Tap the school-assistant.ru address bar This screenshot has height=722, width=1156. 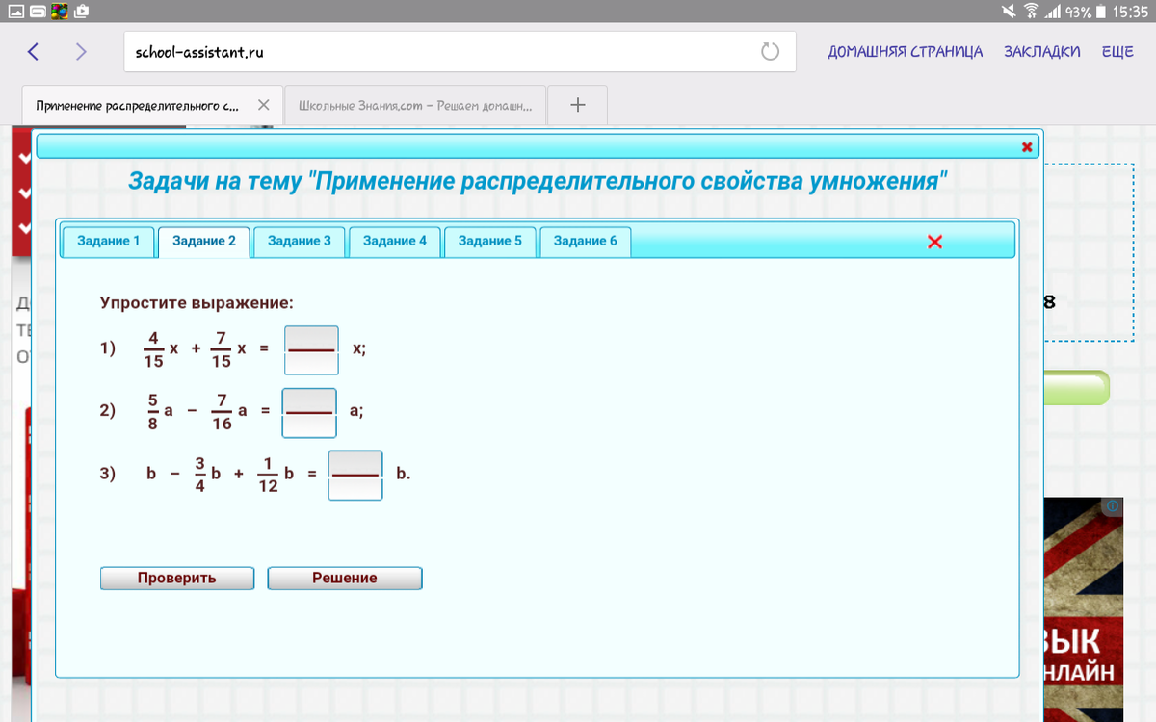point(433,52)
